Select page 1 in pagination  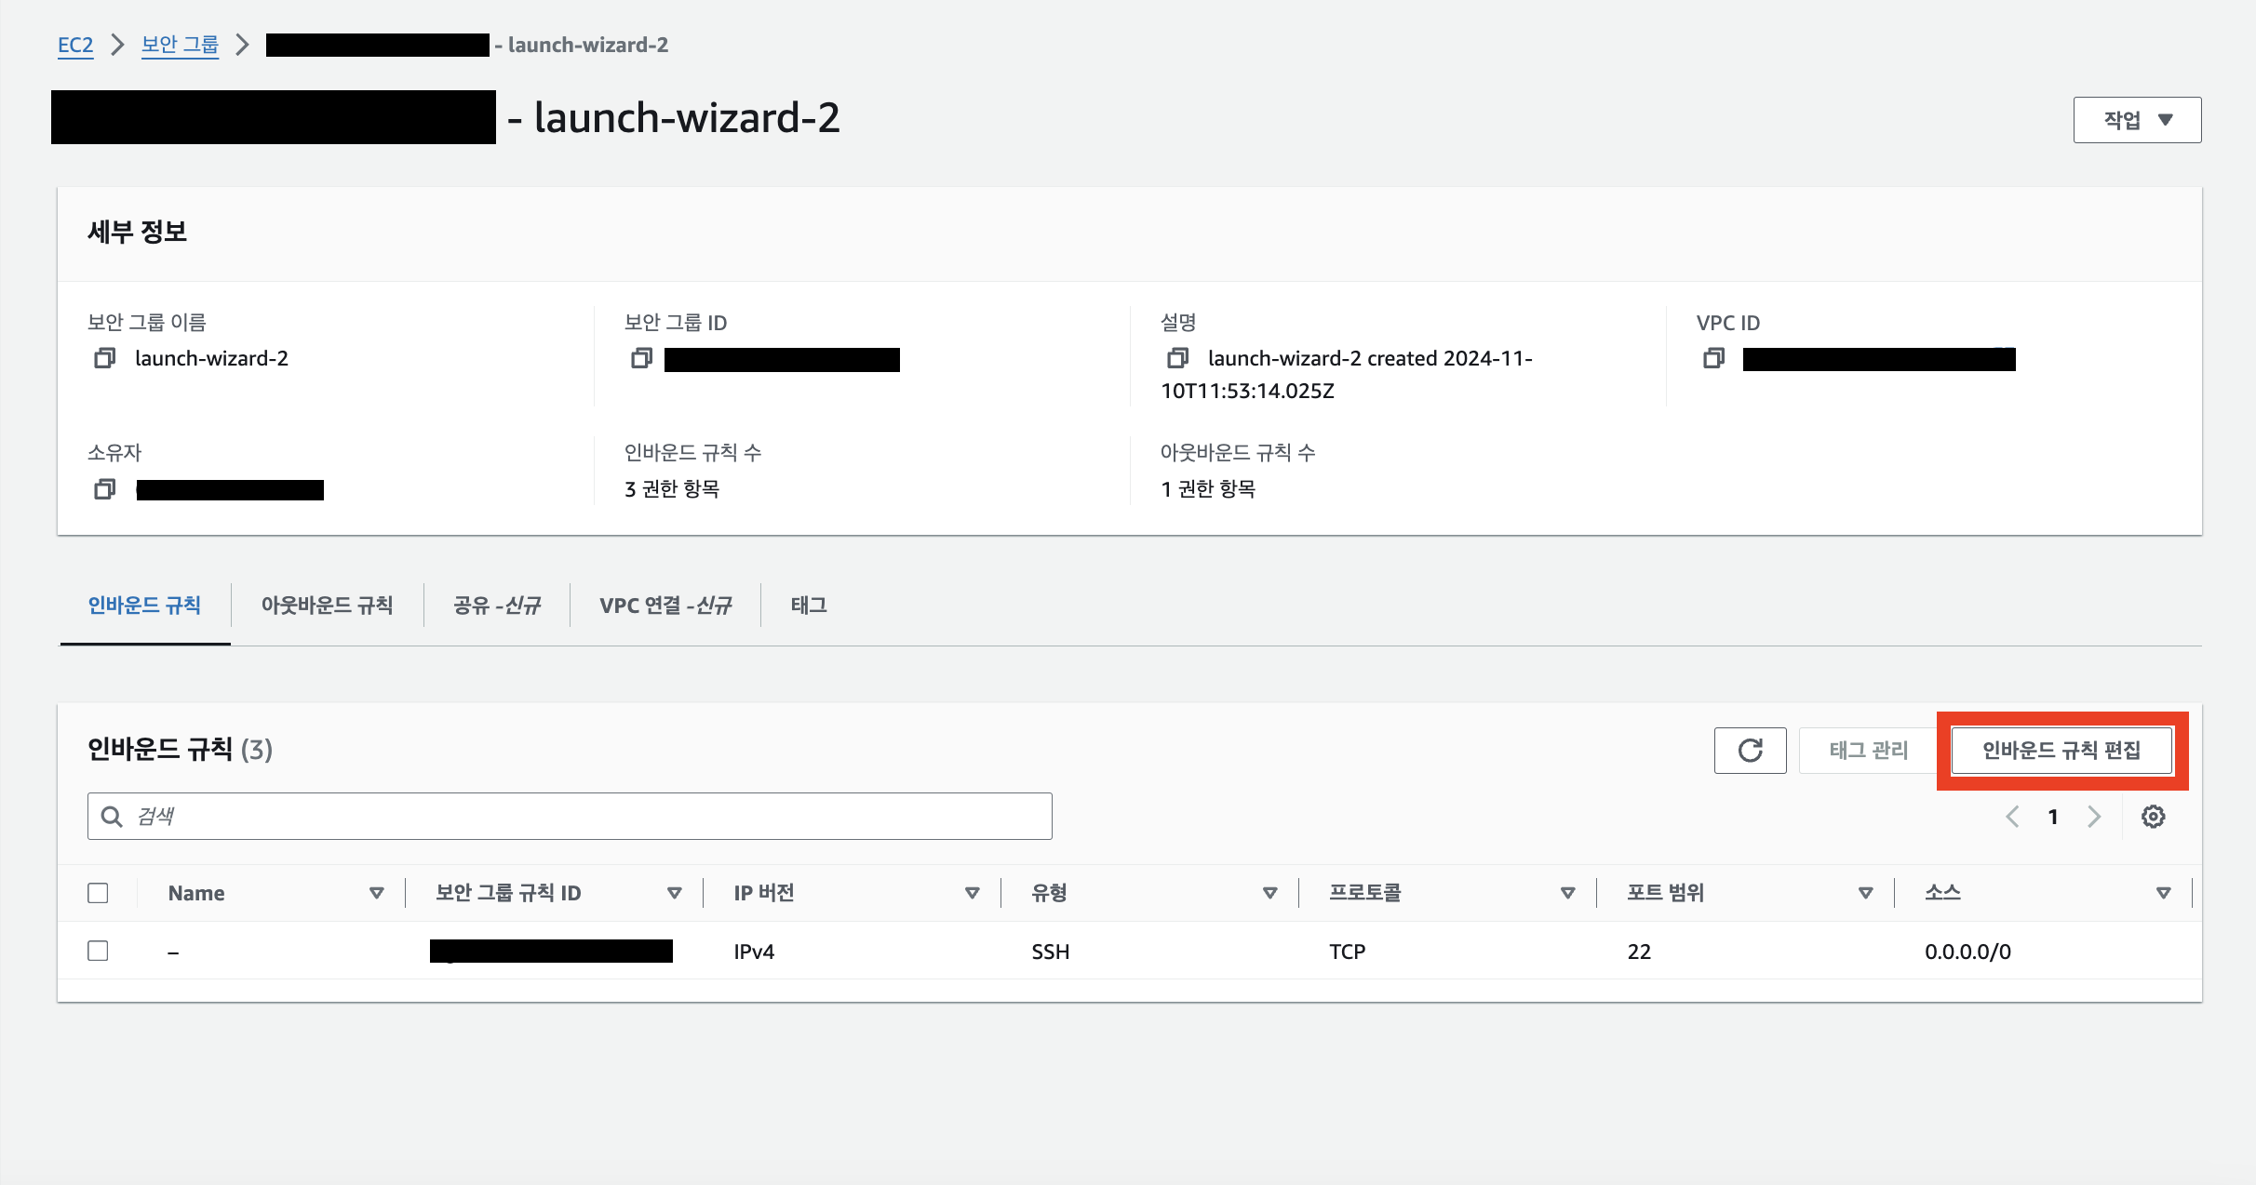click(x=2052, y=816)
